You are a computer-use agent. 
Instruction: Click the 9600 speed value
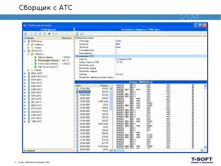click(x=118, y=44)
